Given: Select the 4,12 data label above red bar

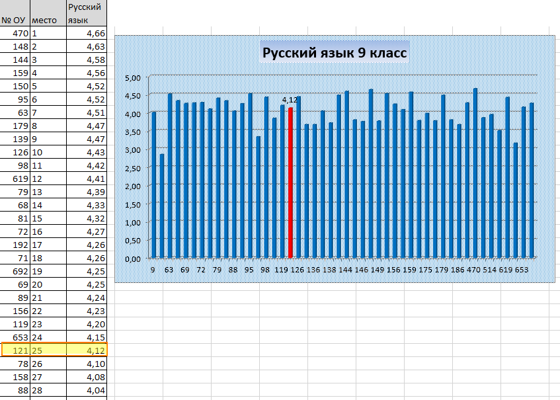Looking at the screenshot, I should click(x=290, y=100).
